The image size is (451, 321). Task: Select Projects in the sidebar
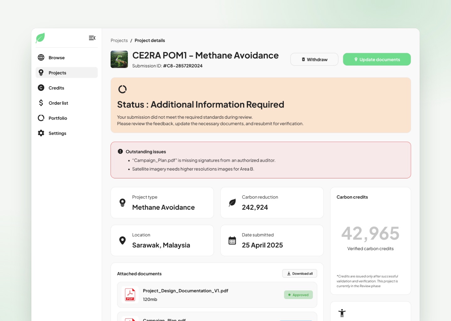[x=67, y=73]
